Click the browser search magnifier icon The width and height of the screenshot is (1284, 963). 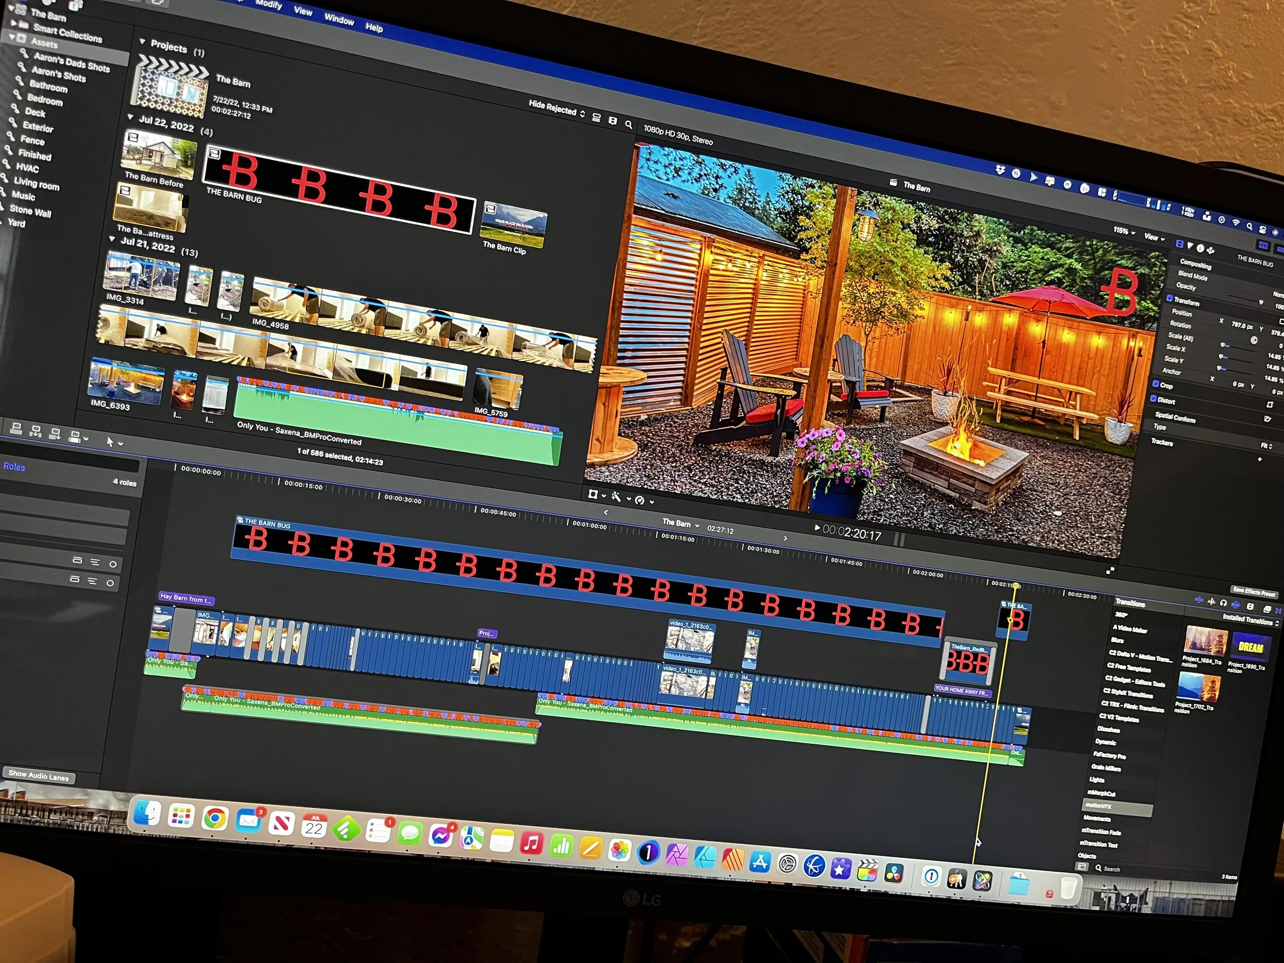[x=629, y=124]
